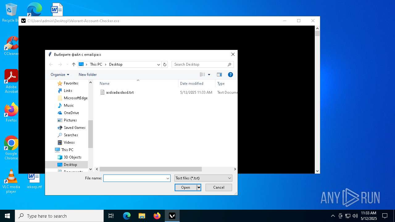Refresh the Desktop folder listing
This screenshot has width=395, height=222.
click(x=165, y=64)
